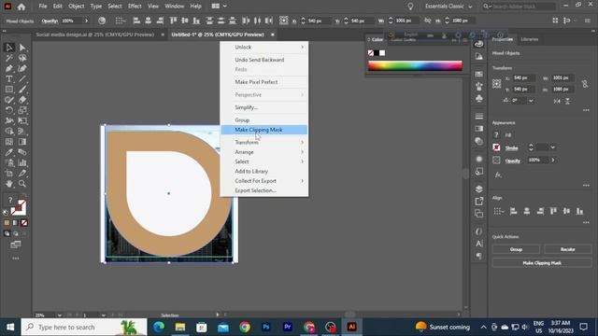Select the Gradient tool
Viewport: 598px width, 336px height.
(22, 142)
